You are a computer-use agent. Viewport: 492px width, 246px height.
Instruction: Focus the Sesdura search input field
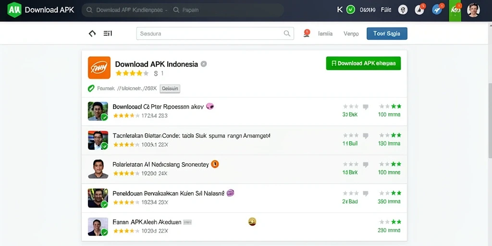point(215,33)
